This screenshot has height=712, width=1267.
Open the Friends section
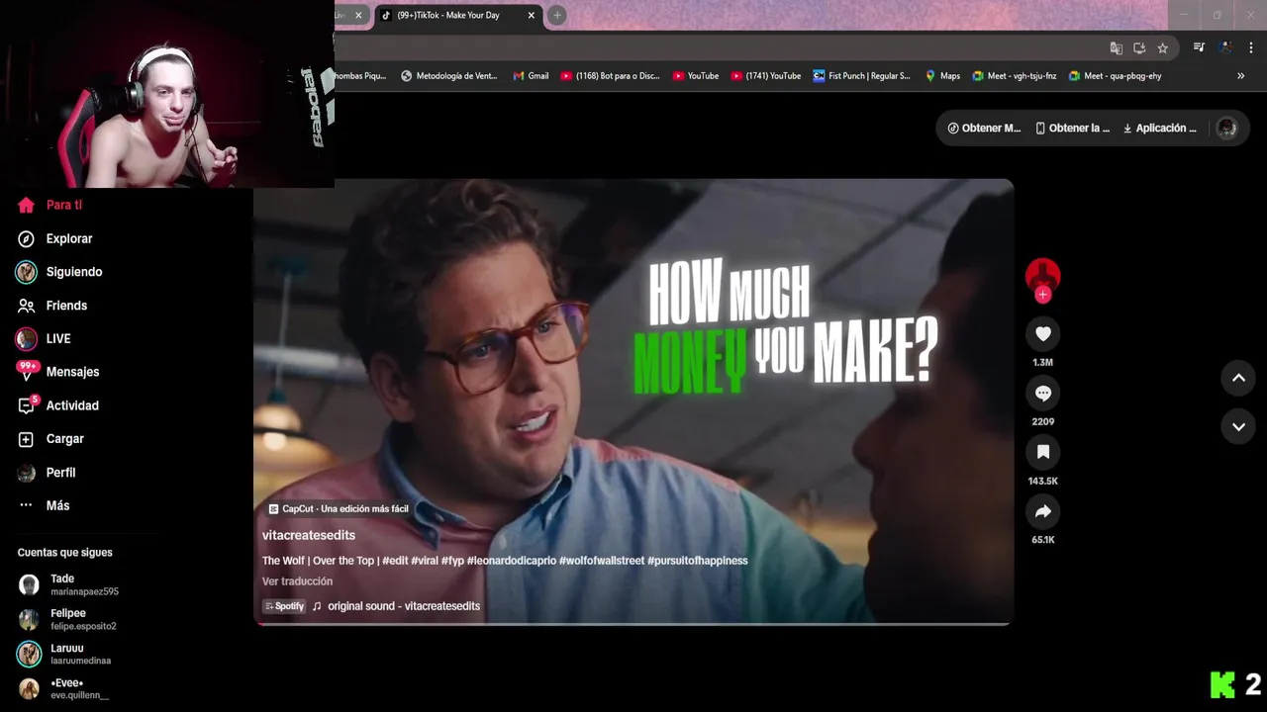(52, 306)
